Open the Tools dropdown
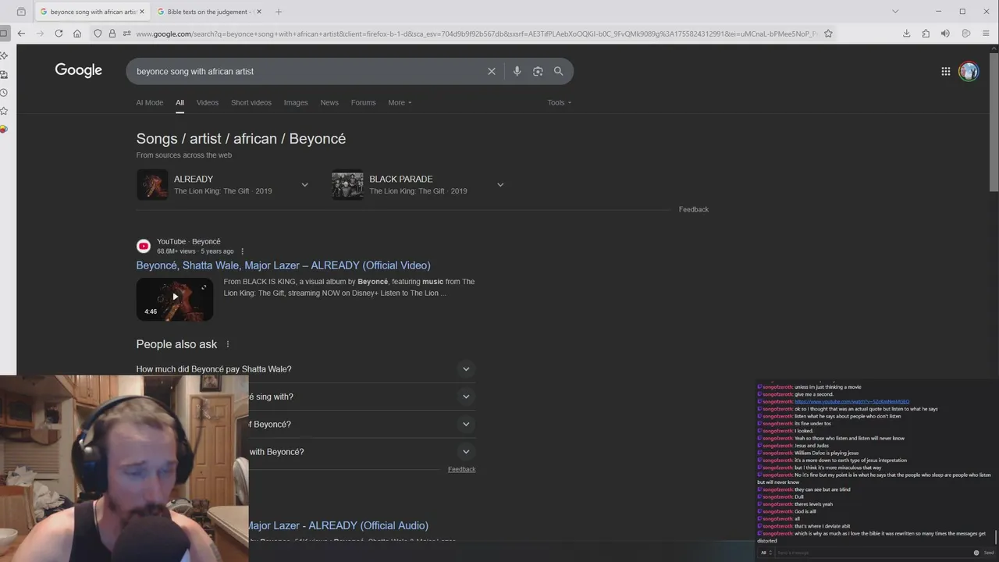Viewport: 999px width, 562px height. coord(559,102)
